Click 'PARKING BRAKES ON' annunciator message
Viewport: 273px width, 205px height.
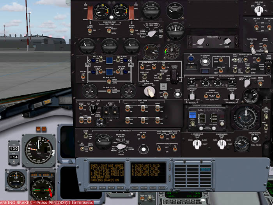point(105,180)
